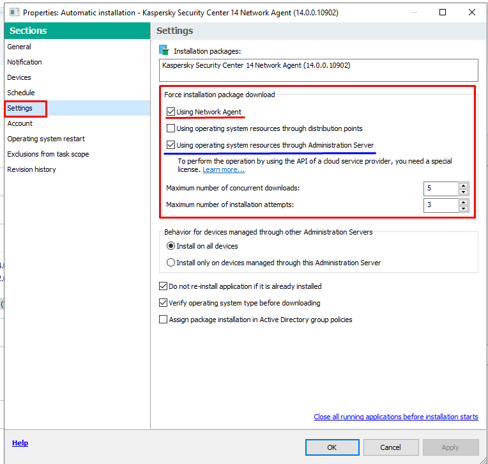Open the Notification section
This screenshot has height=464, width=488.
24,62
